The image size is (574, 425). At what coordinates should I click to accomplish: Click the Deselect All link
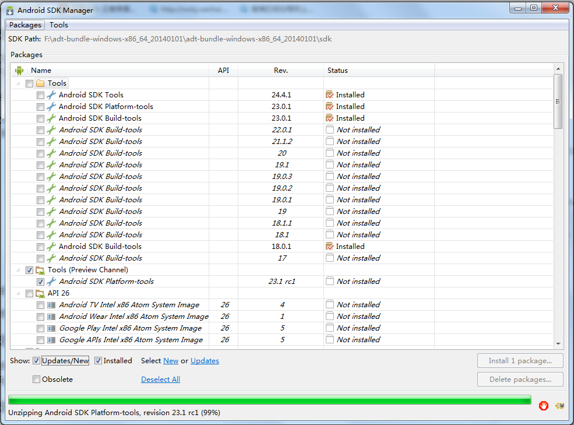tap(160, 380)
